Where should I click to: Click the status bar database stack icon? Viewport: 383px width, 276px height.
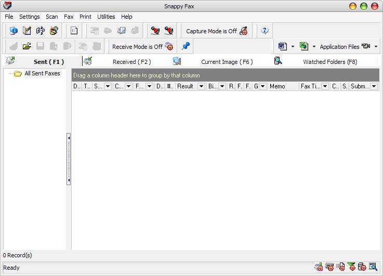362,267
